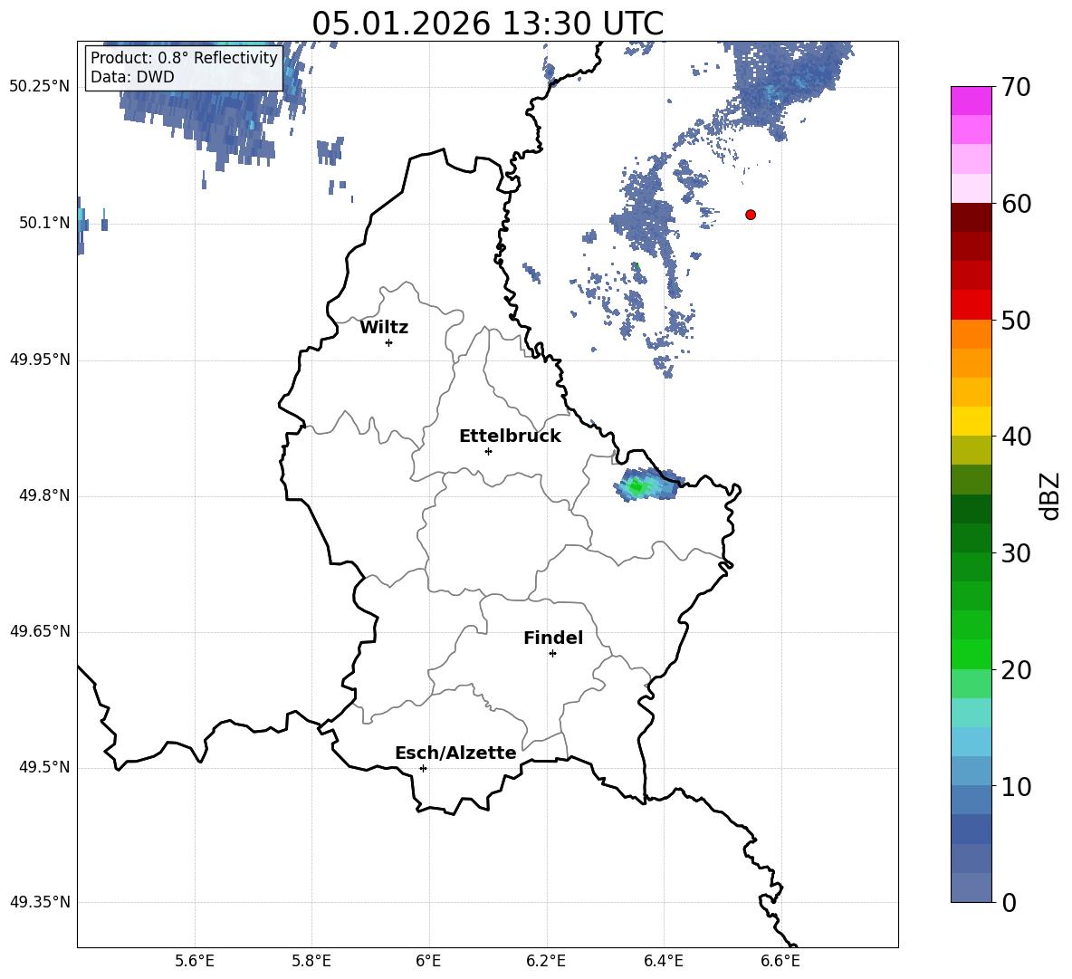1072x979 pixels.
Task: Click the magenta top segment of the colorbar
Action: point(971,101)
